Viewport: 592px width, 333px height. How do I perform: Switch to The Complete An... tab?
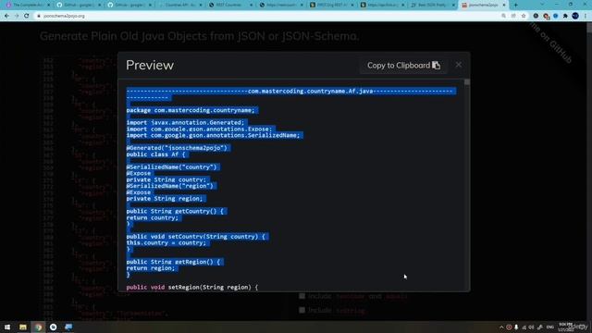click(x=28, y=5)
